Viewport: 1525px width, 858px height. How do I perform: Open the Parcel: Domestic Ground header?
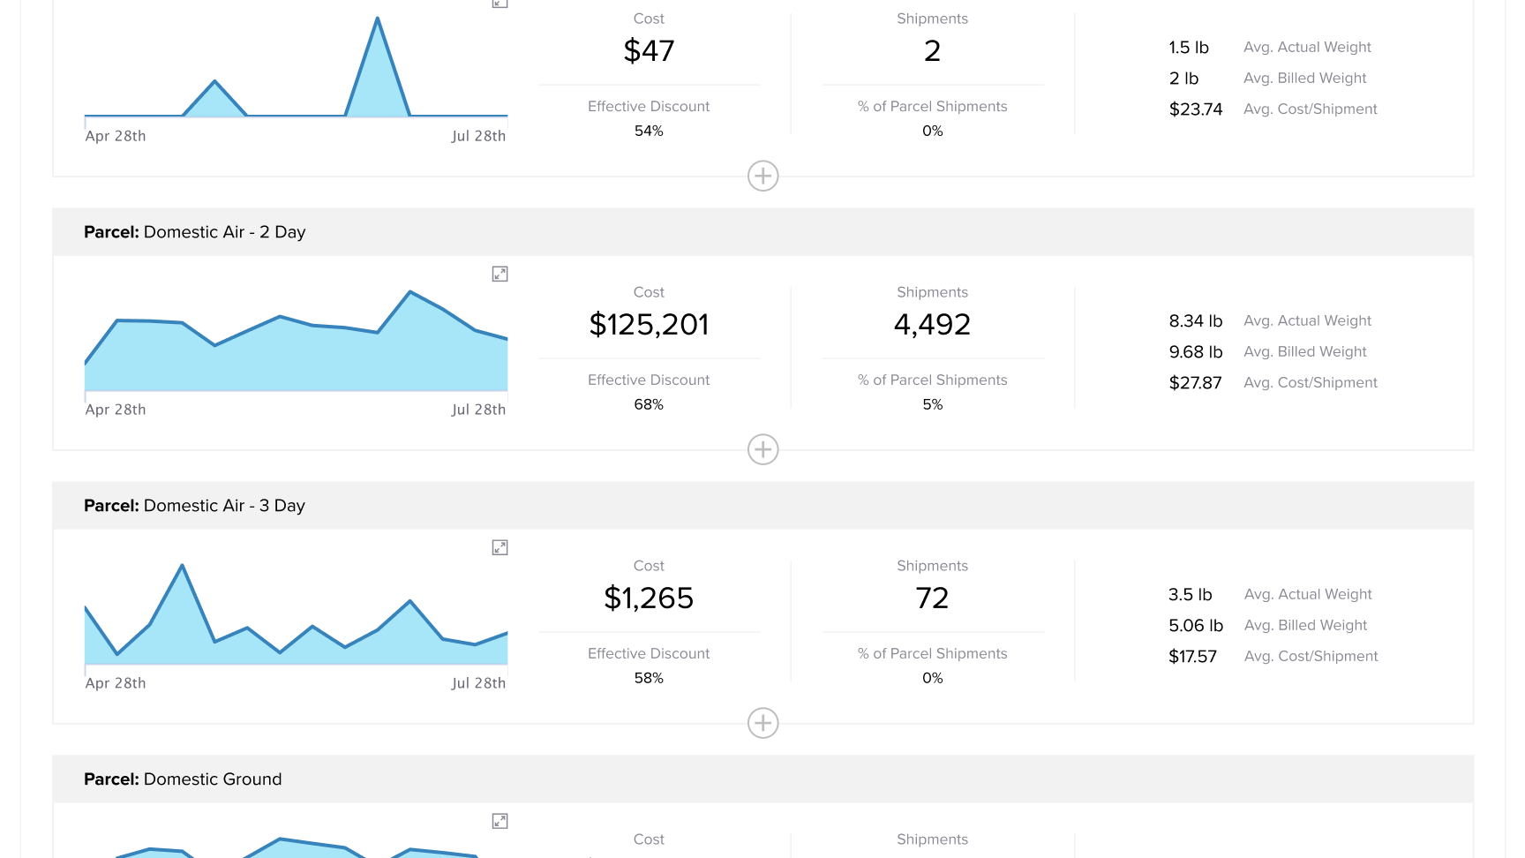coord(762,779)
